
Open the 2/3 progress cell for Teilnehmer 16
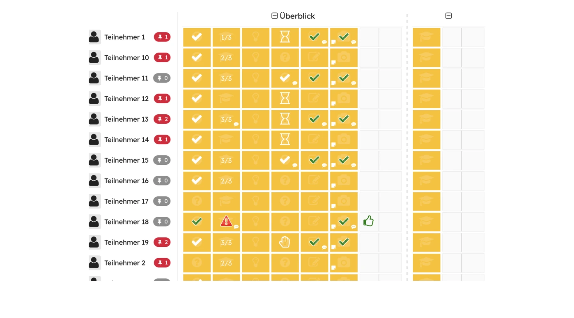pyautogui.click(x=226, y=181)
